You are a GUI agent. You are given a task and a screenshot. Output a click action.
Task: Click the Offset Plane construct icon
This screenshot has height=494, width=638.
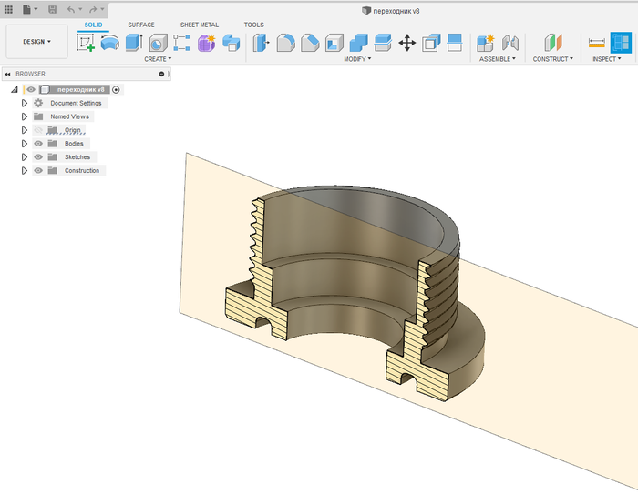point(553,43)
